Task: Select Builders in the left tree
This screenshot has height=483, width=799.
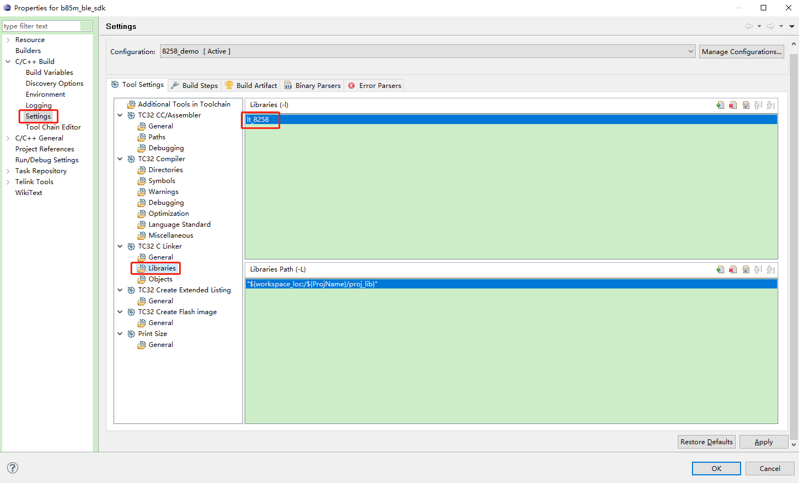Action: tap(28, 51)
